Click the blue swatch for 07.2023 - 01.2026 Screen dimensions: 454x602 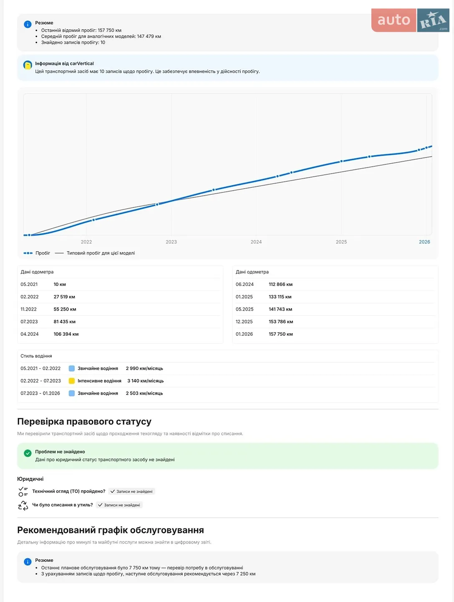72,393
